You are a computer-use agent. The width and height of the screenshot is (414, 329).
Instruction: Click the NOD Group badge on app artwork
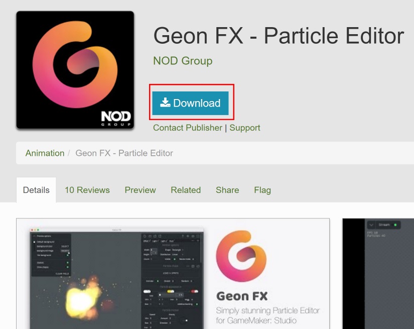[116, 119]
